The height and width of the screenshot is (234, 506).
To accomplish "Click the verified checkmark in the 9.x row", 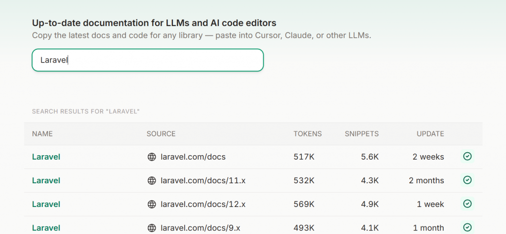I will tap(467, 228).
